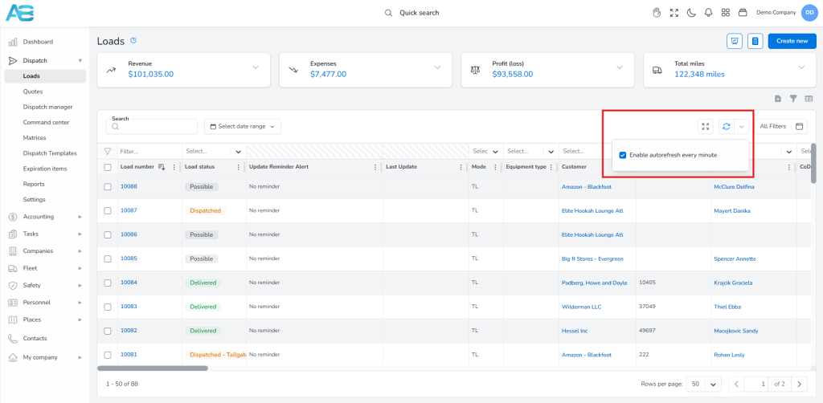Select checkbox for load 10082
The width and height of the screenshot is (823, 403).
click(x=108, y=331)
